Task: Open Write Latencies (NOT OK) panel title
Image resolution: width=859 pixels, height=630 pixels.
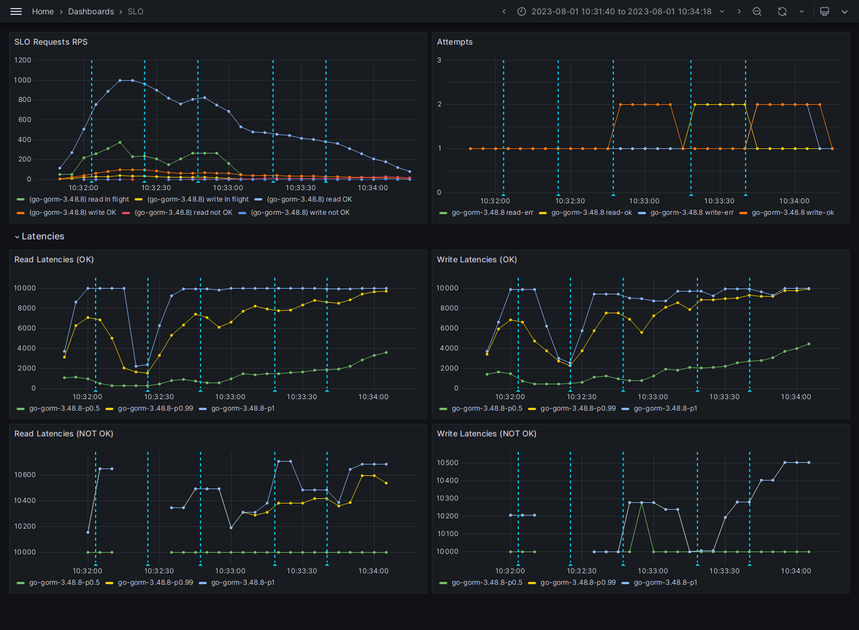Action: coord(487,434)
